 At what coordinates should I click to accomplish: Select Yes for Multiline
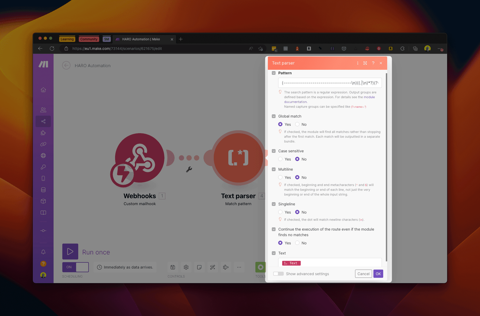point(280,177)
